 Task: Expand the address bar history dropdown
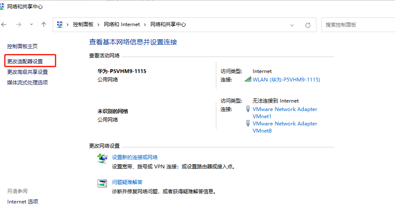pos(292,25)
